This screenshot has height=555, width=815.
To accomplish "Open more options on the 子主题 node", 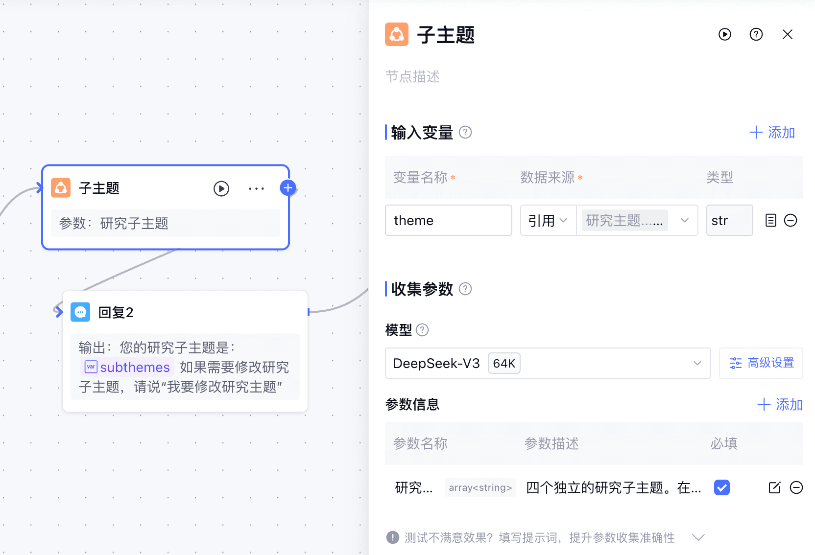I will (257, 188).
